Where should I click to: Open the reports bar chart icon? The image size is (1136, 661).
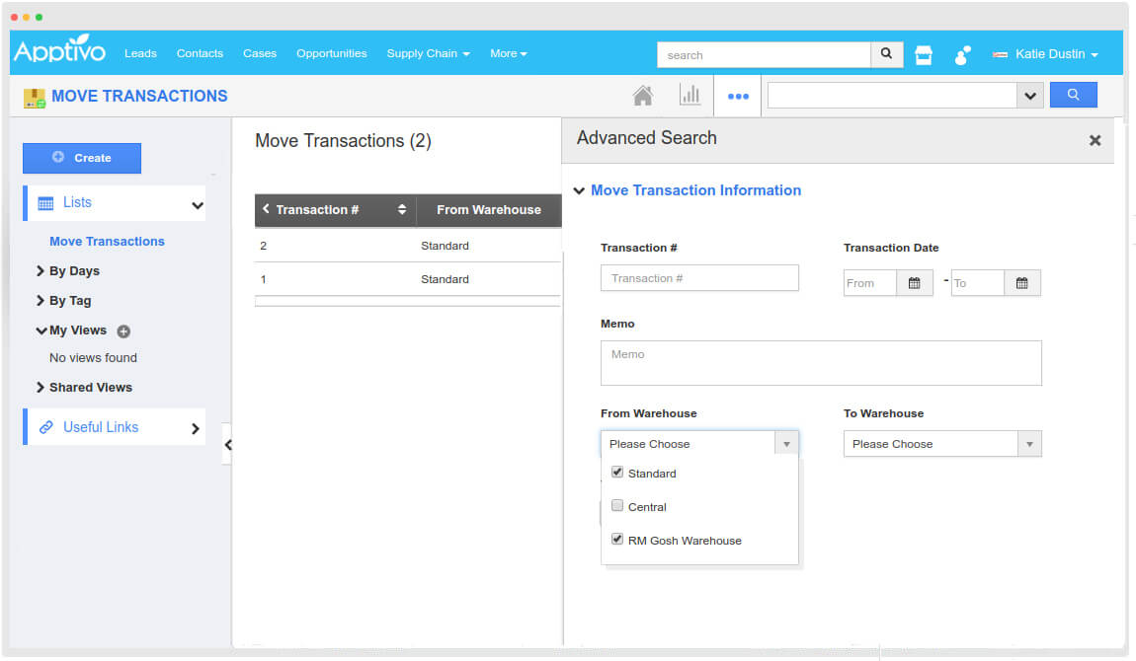point(690,96)
